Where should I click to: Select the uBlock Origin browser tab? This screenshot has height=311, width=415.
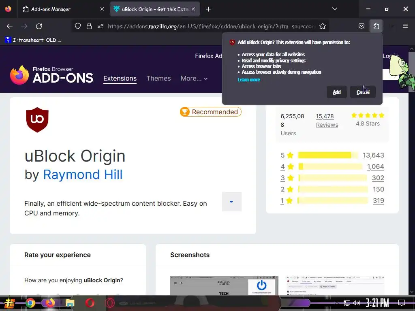(155, 9)
